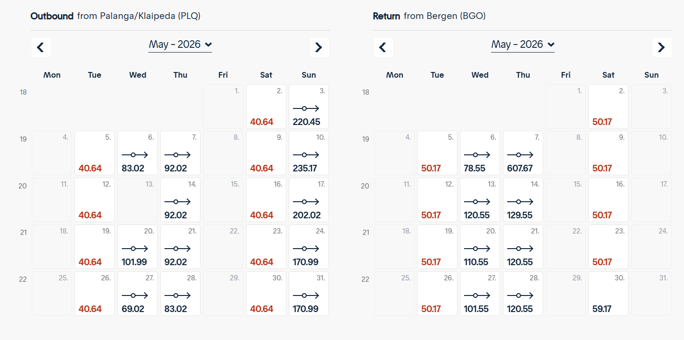
Task: Select outbound May 10 fare 235.17
Action: (309, 153)
